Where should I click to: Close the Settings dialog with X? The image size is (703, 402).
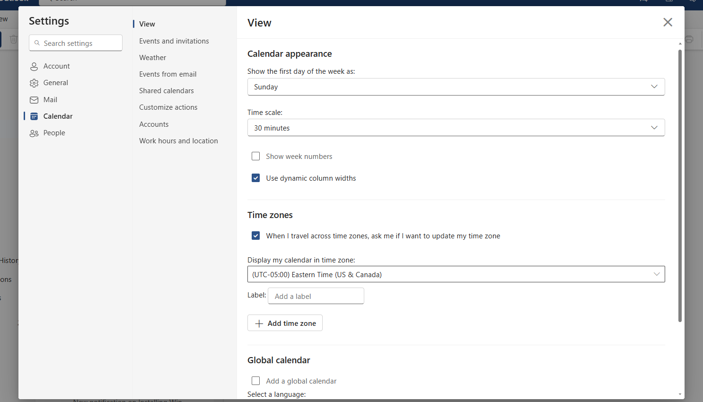pyautogui.click(x=668, y=22)
